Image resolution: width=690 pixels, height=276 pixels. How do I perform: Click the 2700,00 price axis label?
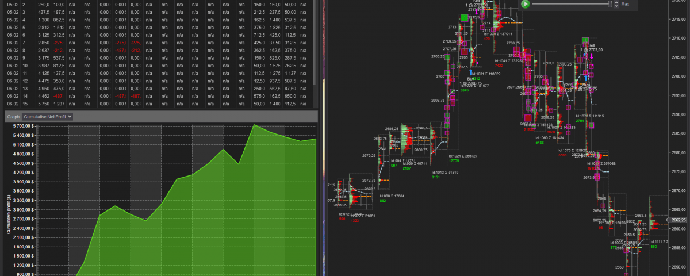pyautogui.click(x=679, y=76)
